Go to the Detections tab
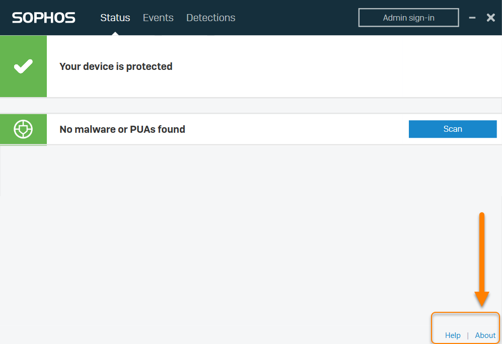The image size is (502, 344). [x=210, y=18]
